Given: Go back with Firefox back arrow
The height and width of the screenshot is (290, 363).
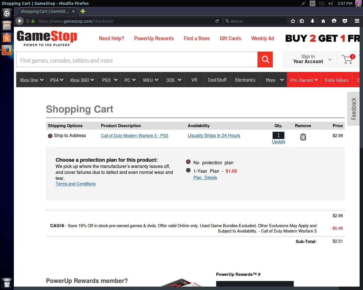Looking at the screenshot, I should 20,21.
